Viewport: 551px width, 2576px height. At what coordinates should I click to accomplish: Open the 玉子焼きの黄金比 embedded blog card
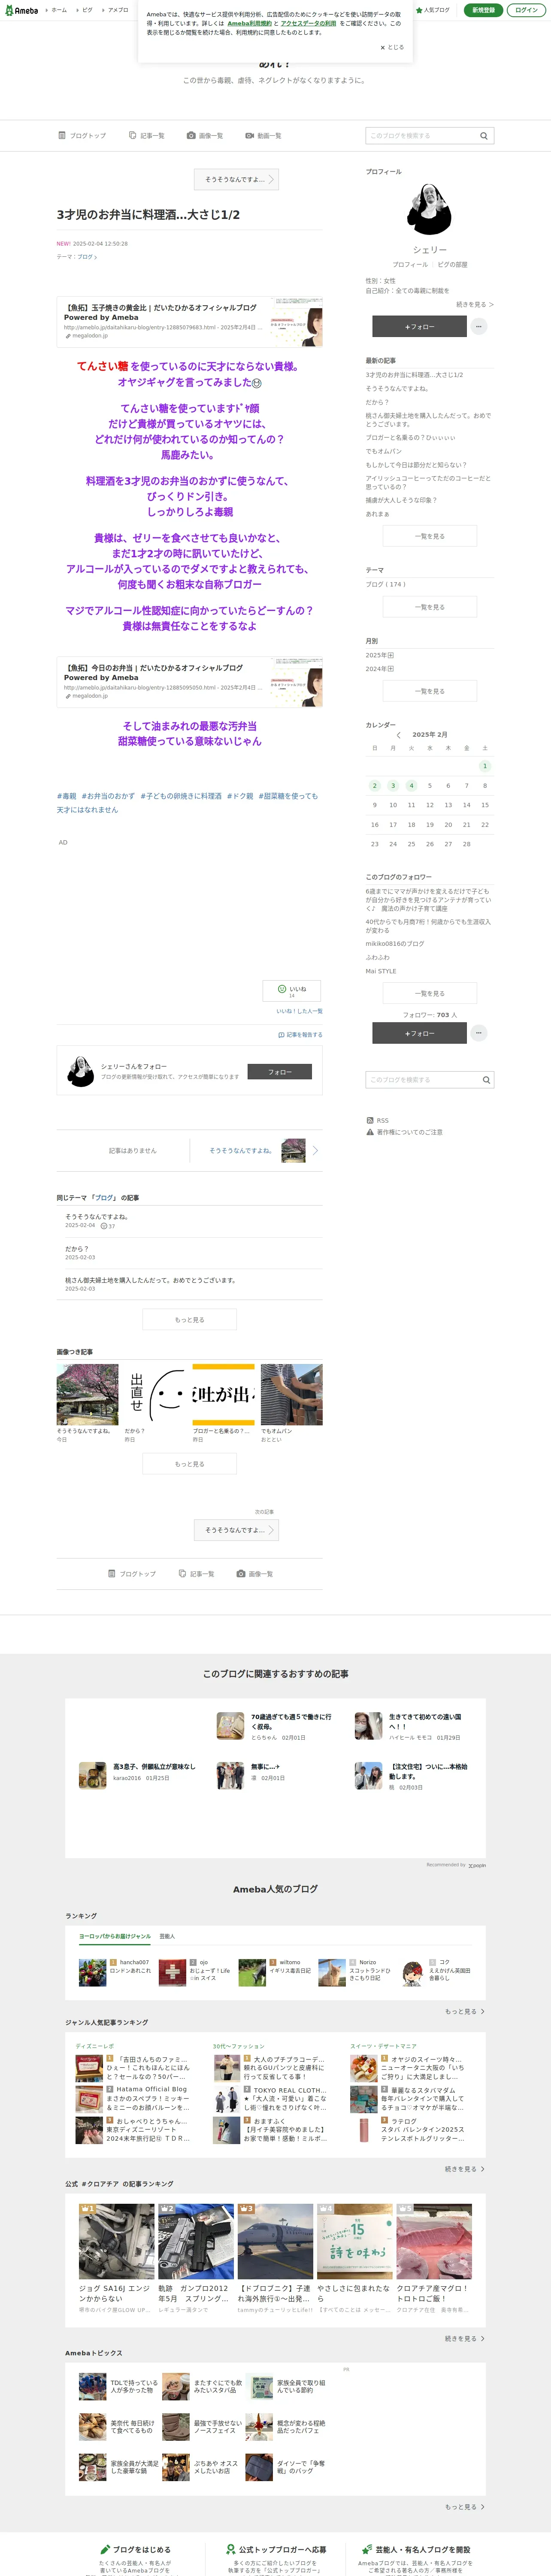(x=189, y=321)
